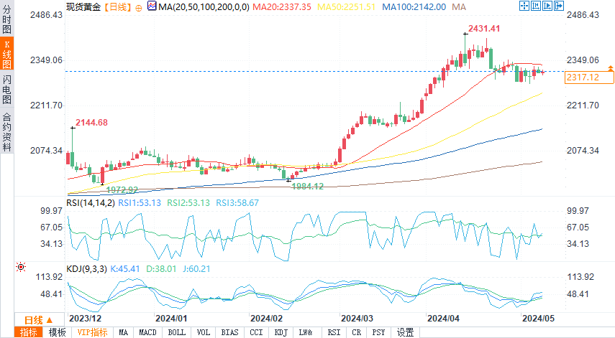Click the current price tag 2317.12
Image resolution: width=615 pixels, height=338 pixels.
pyautogui.click(x=589, y=77)
